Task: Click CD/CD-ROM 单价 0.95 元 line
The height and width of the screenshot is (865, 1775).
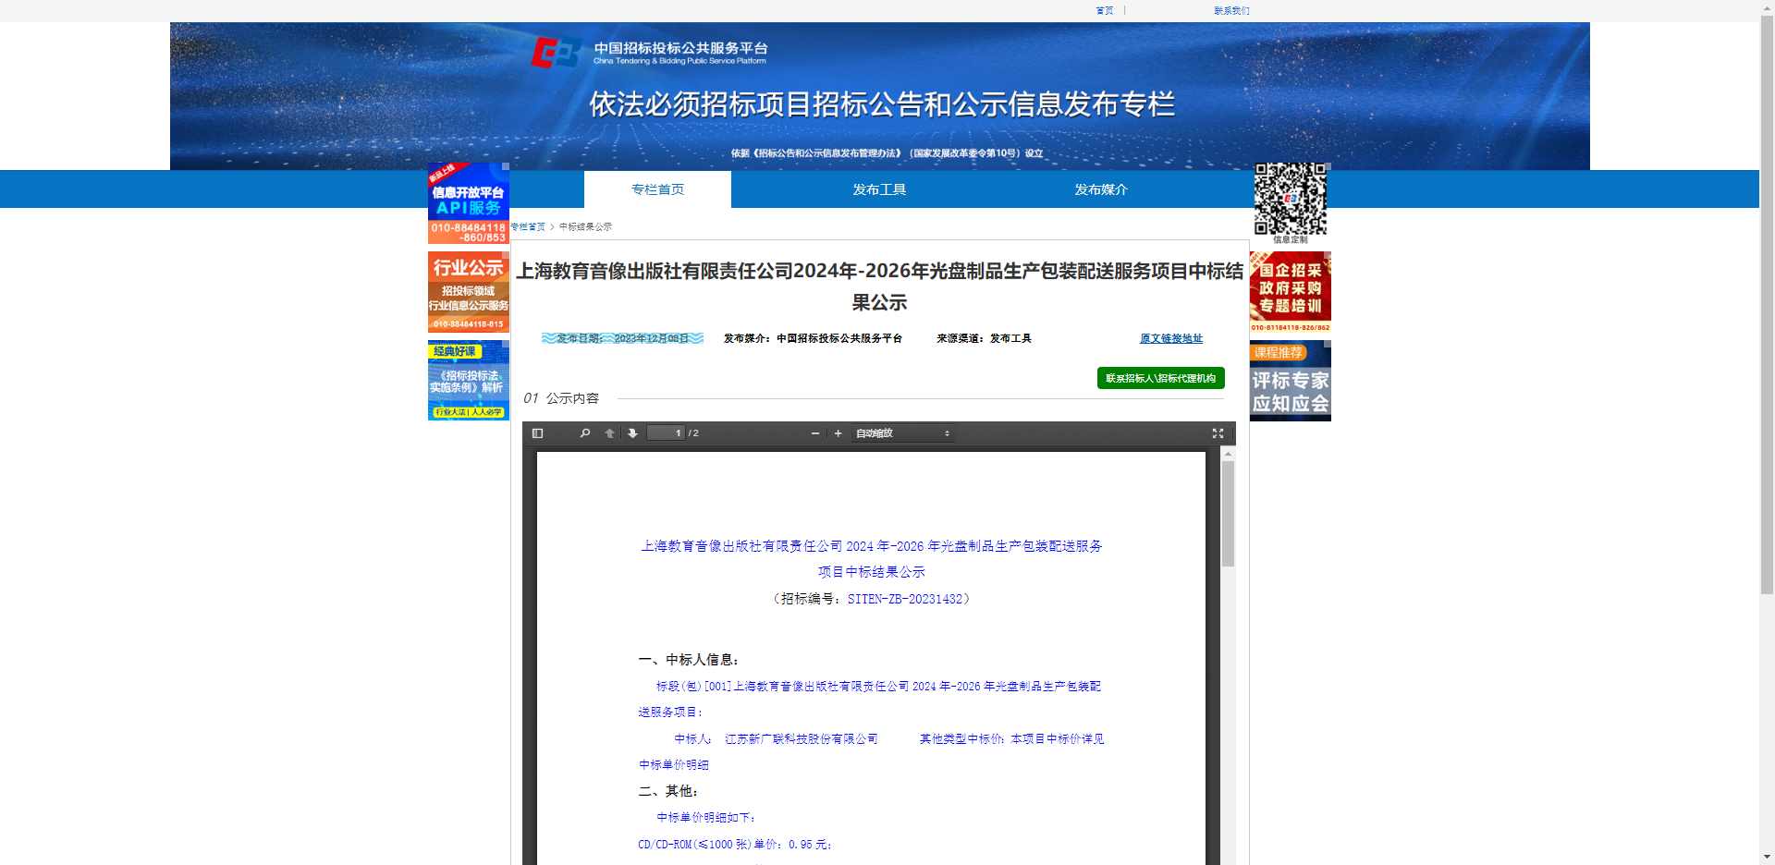Action: [x=735, y=845]
